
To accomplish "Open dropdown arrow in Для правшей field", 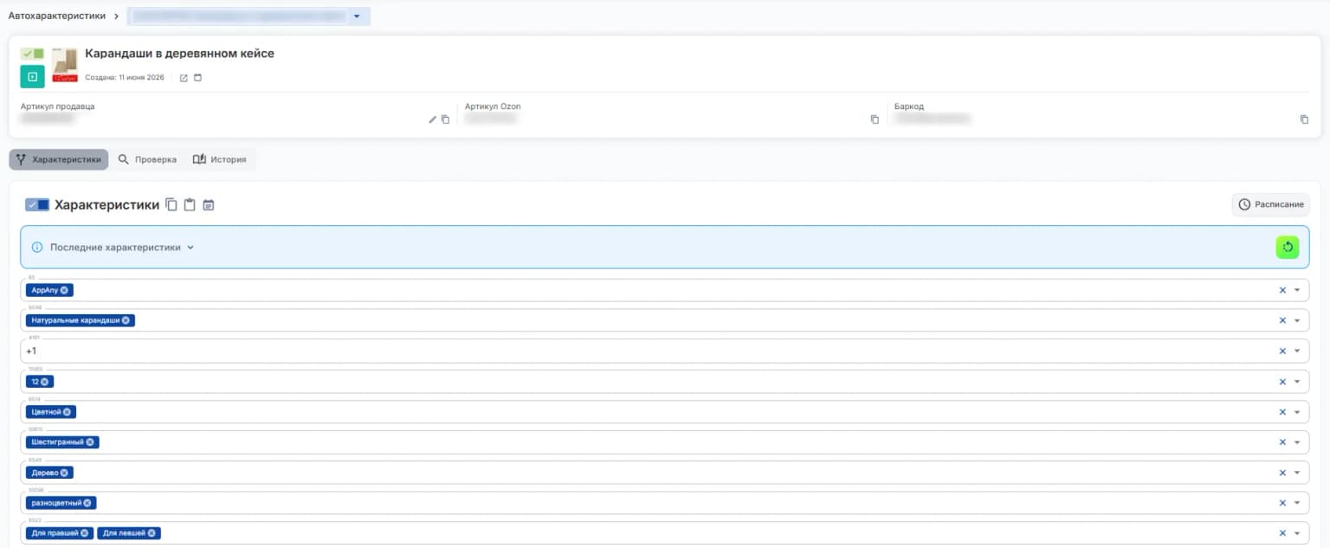I will coord(1297,533).
